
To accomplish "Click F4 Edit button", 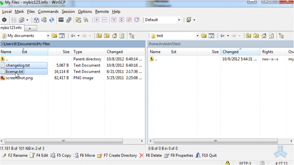I will pyautogui.click(x=39, y=156).
